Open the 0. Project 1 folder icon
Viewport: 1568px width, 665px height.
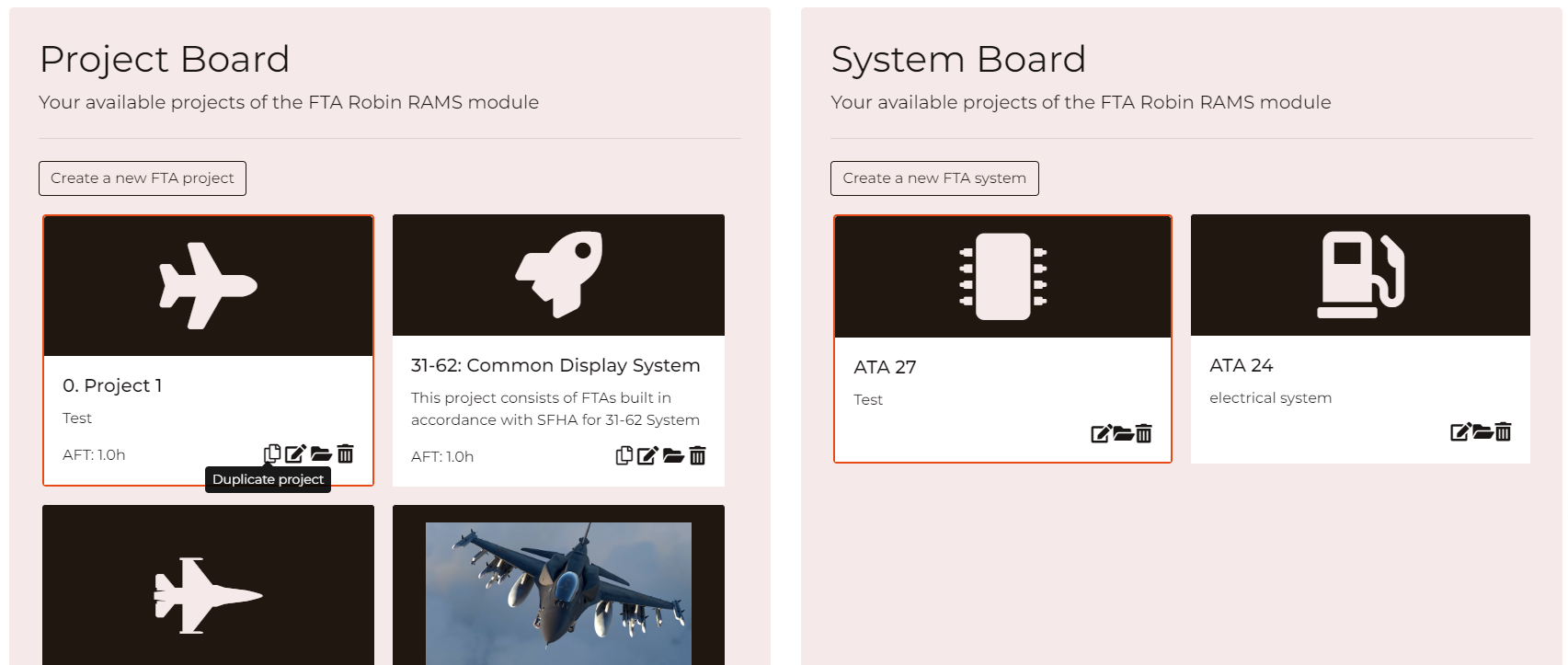321,453
